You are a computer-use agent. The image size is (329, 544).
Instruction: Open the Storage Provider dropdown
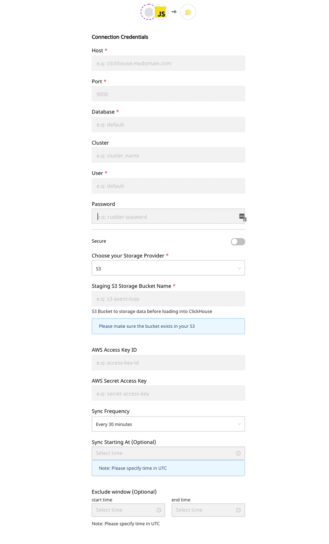pyautogui.click(x=168, y=268)
